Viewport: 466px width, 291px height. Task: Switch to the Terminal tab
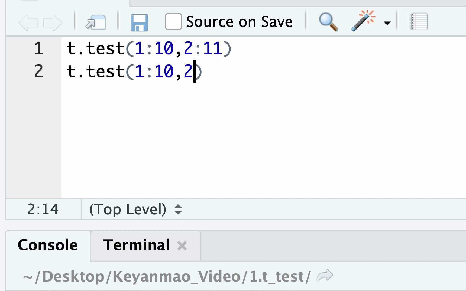coord(136,245)
